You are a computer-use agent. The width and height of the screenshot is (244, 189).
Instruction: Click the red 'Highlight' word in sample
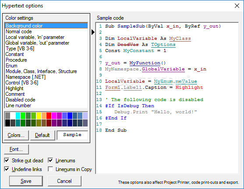coord(189,87)
